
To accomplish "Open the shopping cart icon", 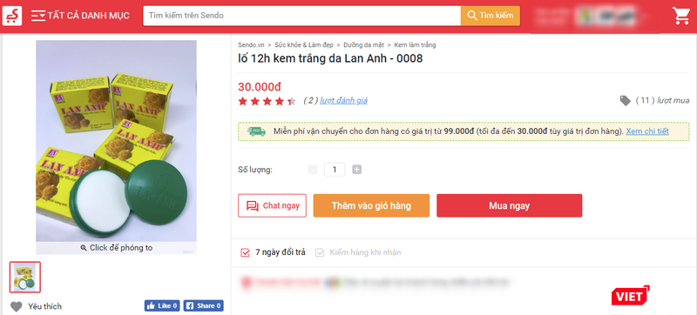I will click(680, 16).
